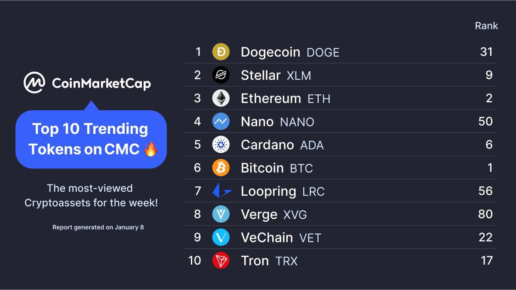
Task: Click the CoinMarketCap logo
Action: pos(87,83)
